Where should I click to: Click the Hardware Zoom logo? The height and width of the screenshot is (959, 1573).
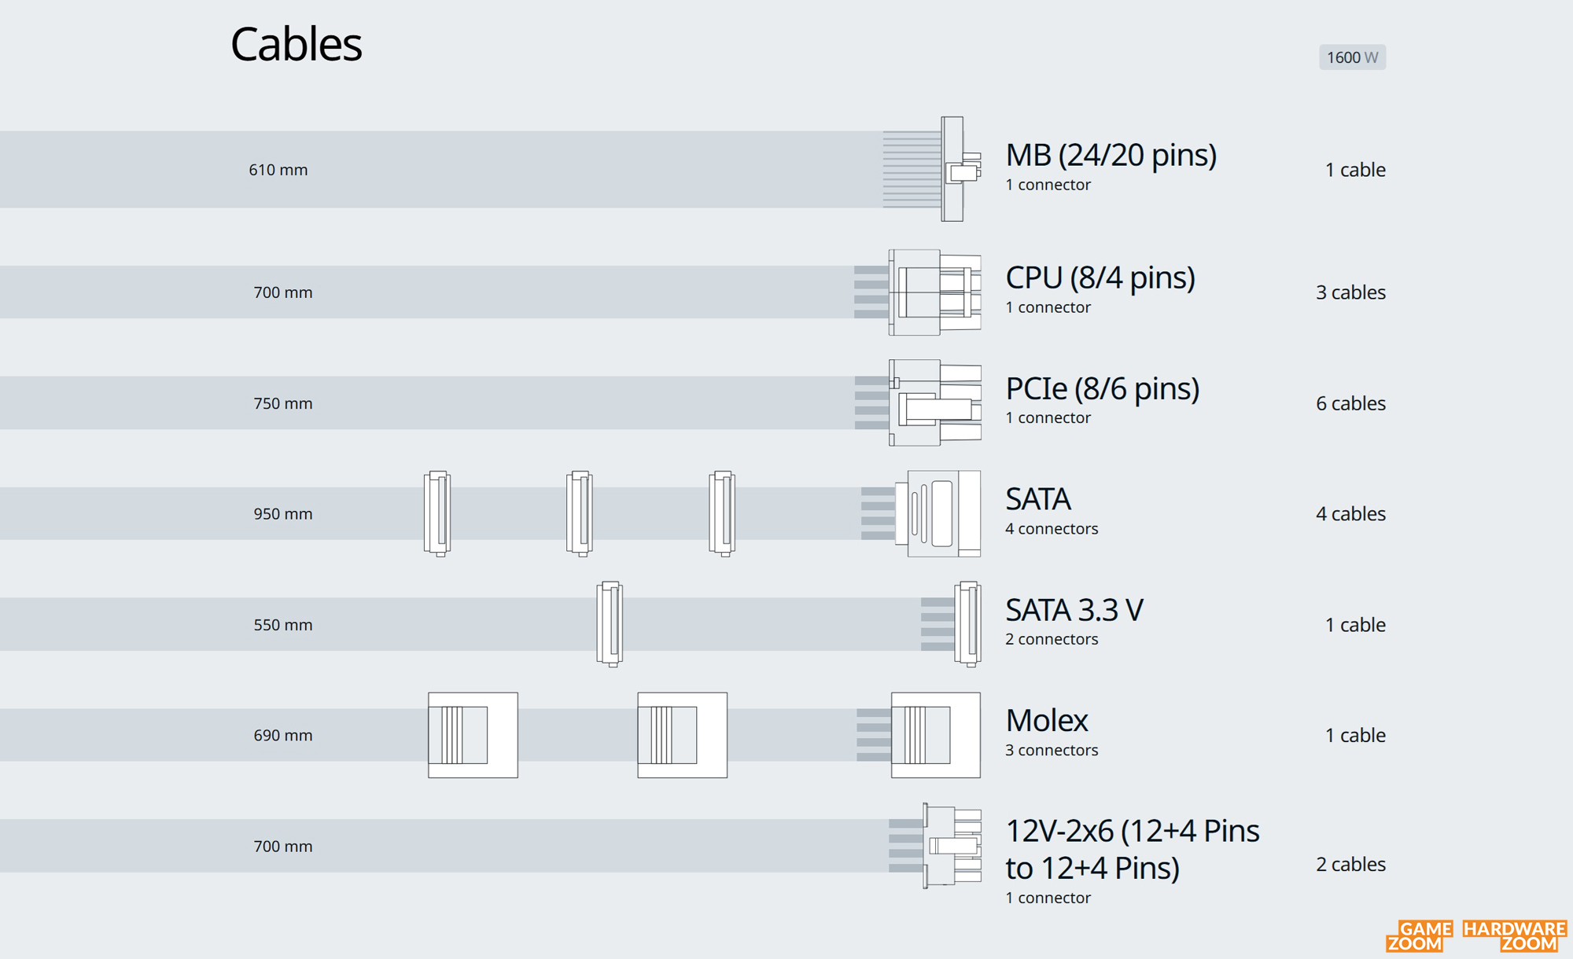pos(1515,935)
